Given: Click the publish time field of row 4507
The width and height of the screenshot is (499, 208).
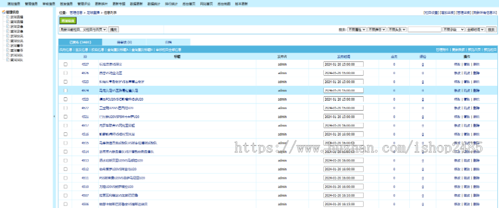Looking at the screenshot, I should point(343,195).
